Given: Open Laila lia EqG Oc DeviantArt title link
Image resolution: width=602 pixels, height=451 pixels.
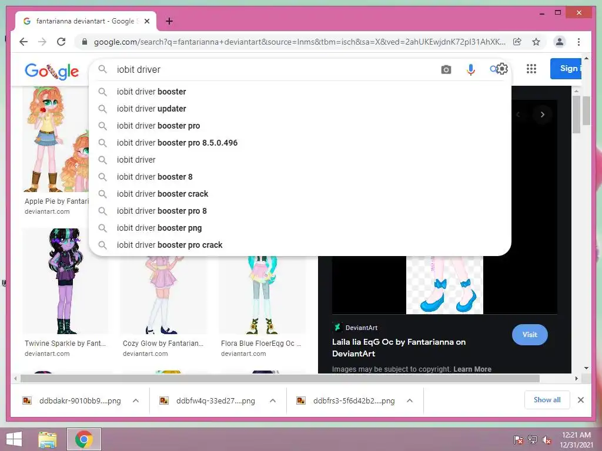Looking at the screenshot, I should [x=399, y=348].
